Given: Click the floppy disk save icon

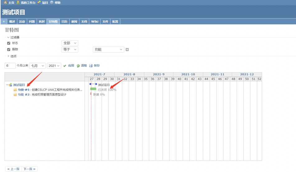Looking at the screenshot, I should click(x=91, y=66).
